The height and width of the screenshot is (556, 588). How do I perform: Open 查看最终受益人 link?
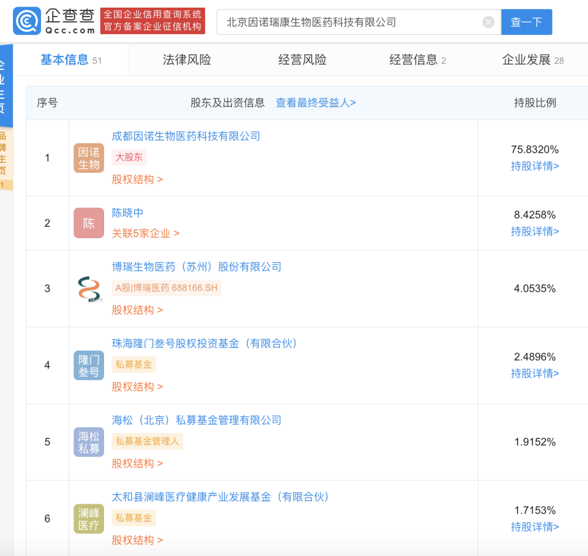(x=316, y=103)
